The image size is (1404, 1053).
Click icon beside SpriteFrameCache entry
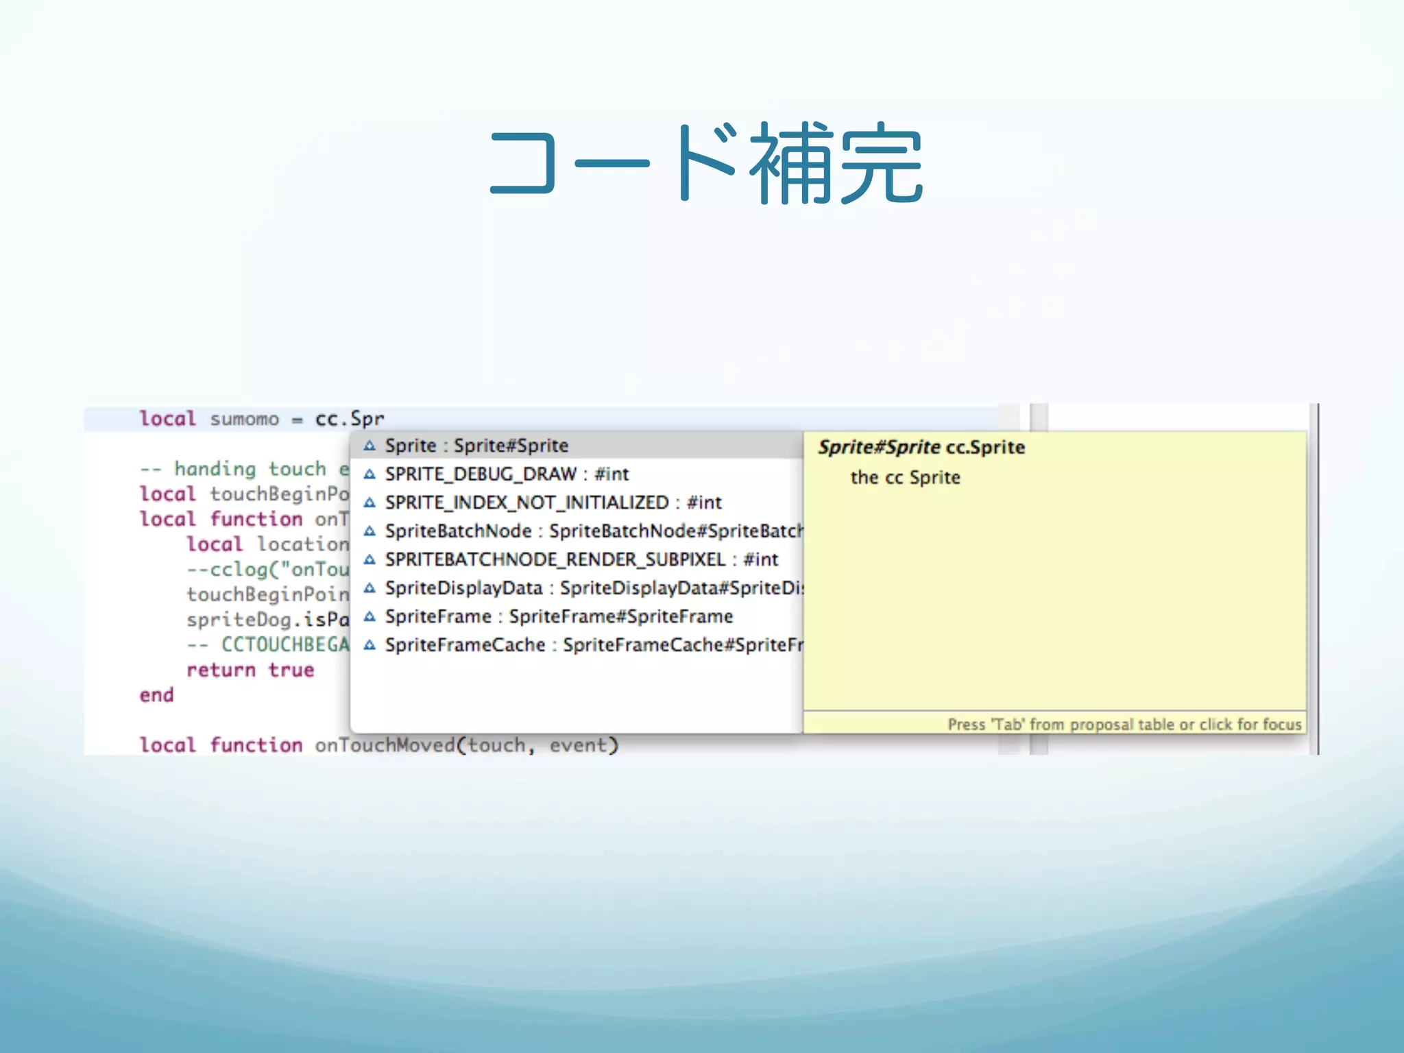tap(370, 645)
